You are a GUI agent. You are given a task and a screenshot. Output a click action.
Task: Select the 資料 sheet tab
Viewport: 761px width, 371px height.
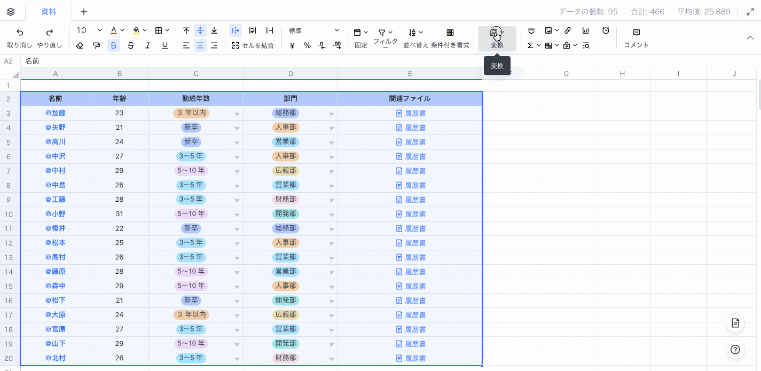tap(48, 12)
